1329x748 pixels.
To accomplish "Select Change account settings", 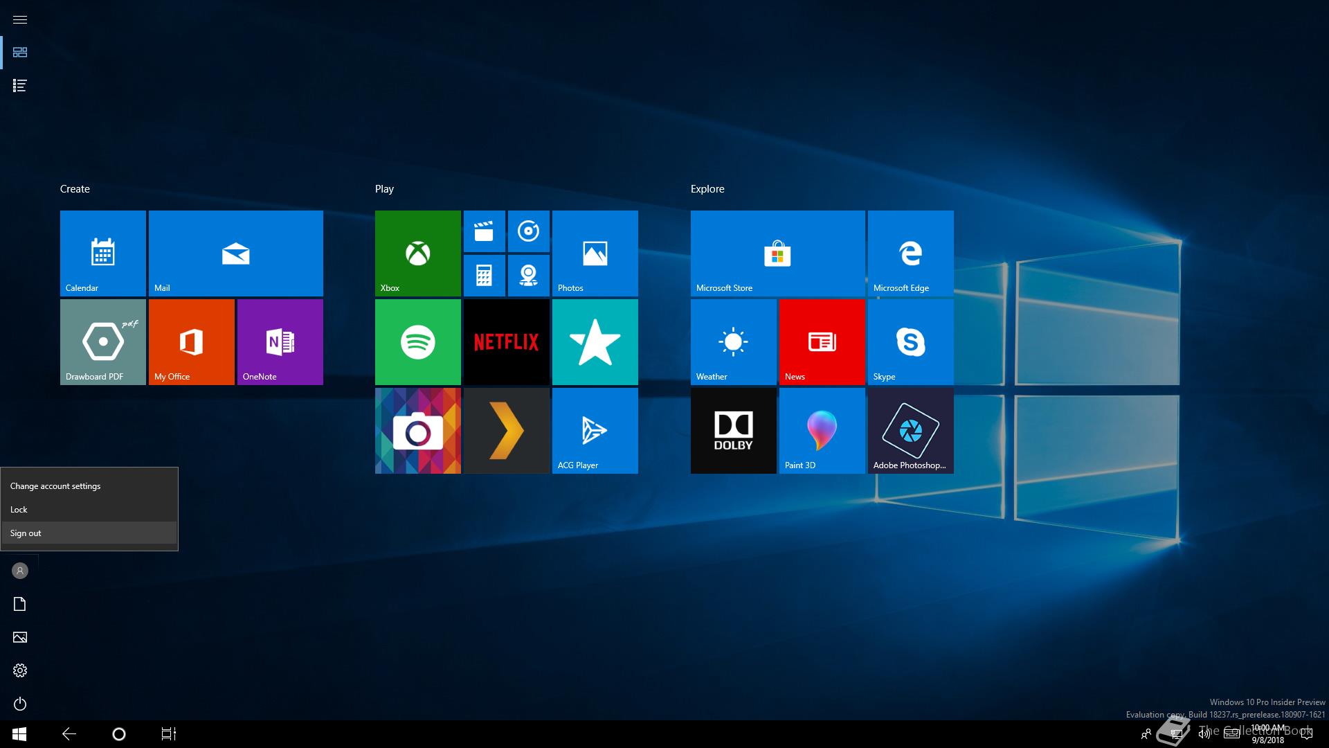I will 89,486.
